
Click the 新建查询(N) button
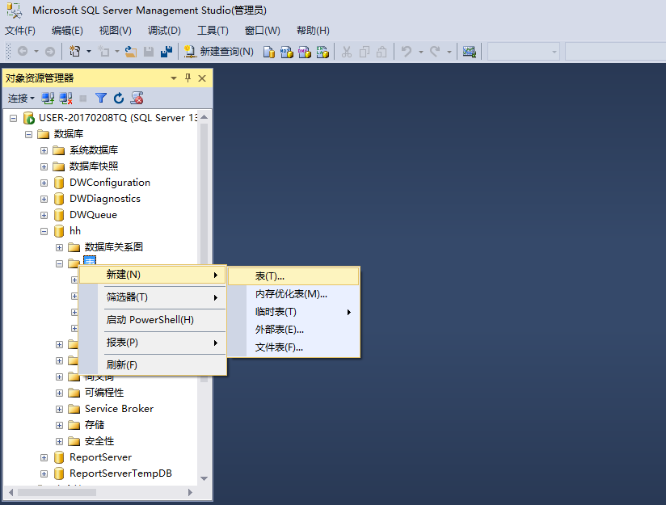[x=219, y=52]
